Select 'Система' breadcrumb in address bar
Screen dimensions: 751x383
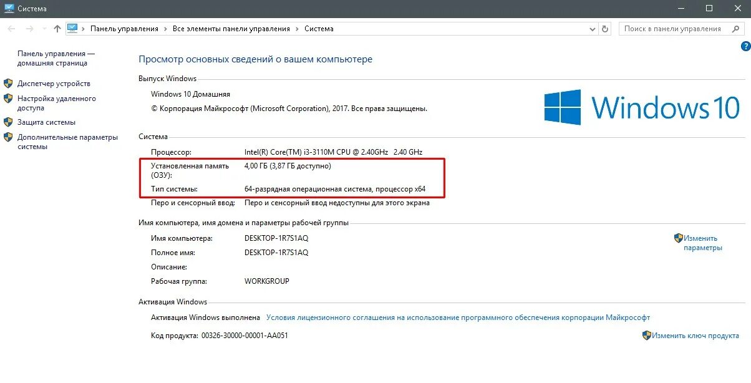pyautogui.click(x=319, y=29)
